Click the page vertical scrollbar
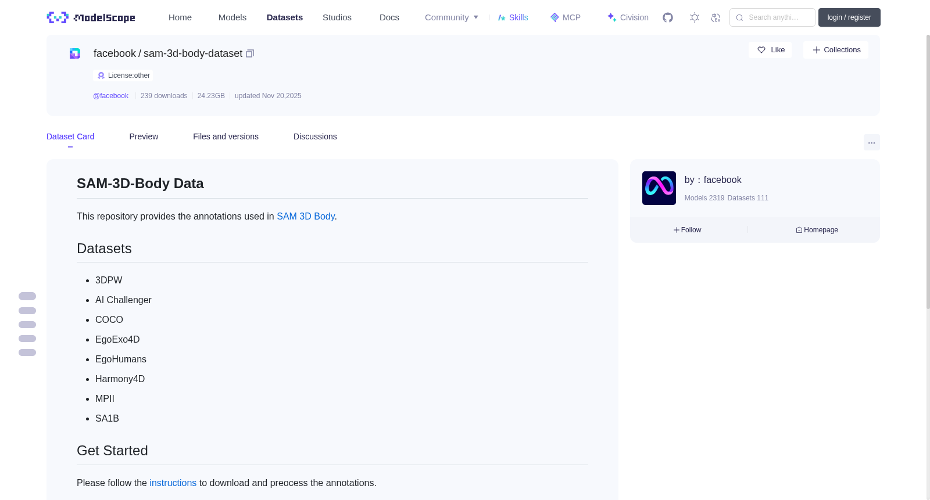930x500 pixels. click(928, 171)
